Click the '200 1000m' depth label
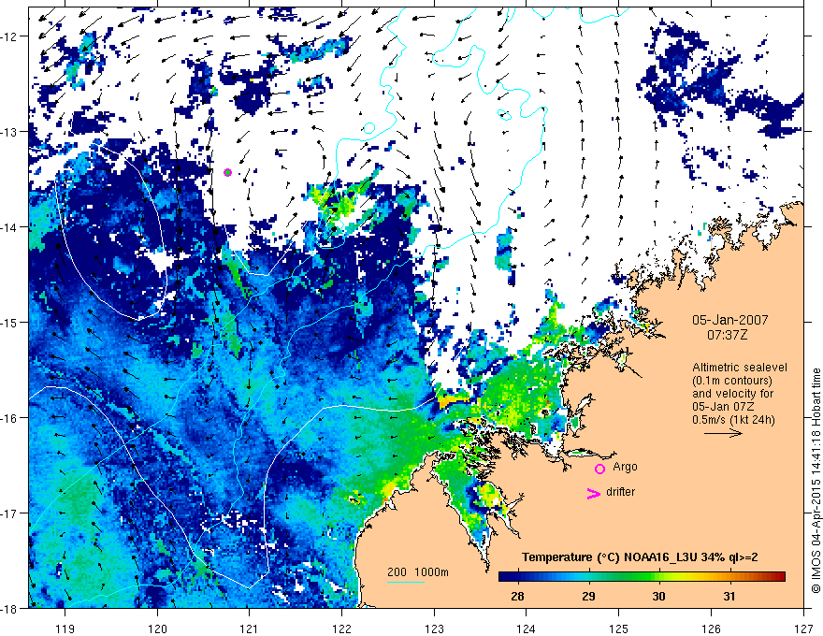The width and height of the screenshot is (823, 636). coord(418,572)
